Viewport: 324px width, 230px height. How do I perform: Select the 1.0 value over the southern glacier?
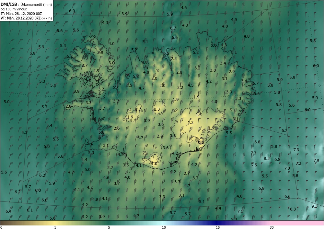click(x=154, y=164)
